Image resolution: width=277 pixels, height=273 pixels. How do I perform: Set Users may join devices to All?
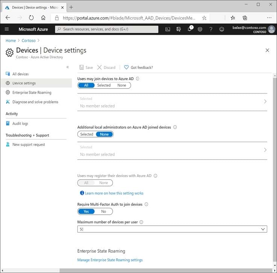[x=86, y=85]
